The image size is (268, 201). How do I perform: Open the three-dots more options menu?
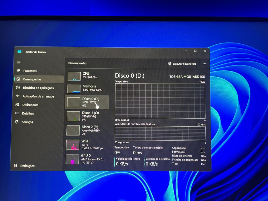204,64
